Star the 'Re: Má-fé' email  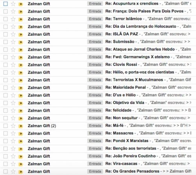(x=13, y=126)
